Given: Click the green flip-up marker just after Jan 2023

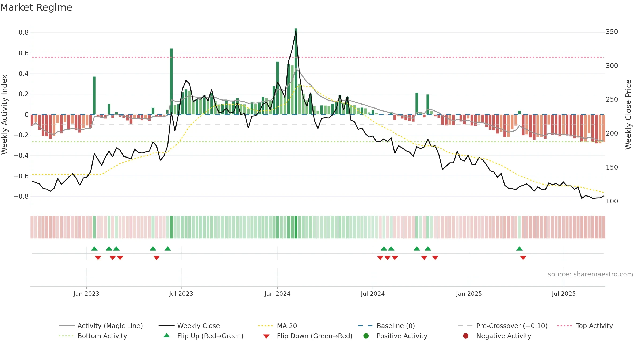Looking at the screenshot, I should pos(94,248).
